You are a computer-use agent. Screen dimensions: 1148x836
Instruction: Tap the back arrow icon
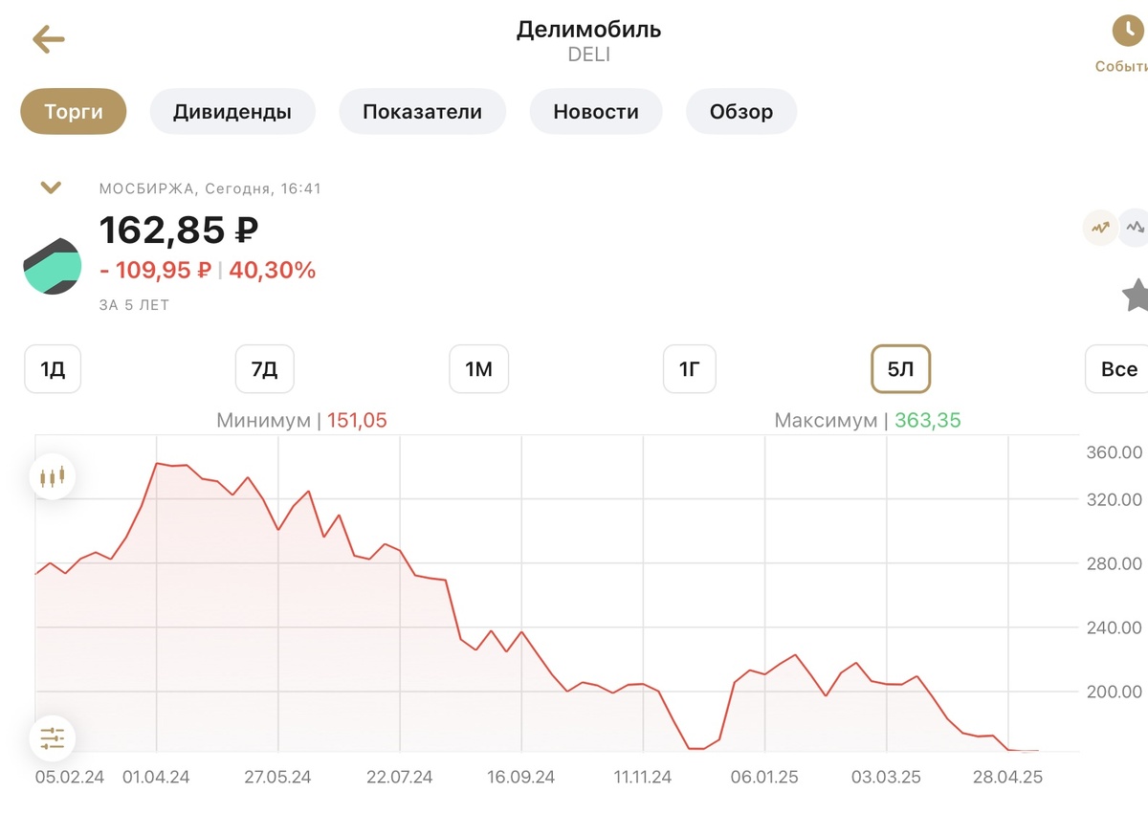click(48, 39)
